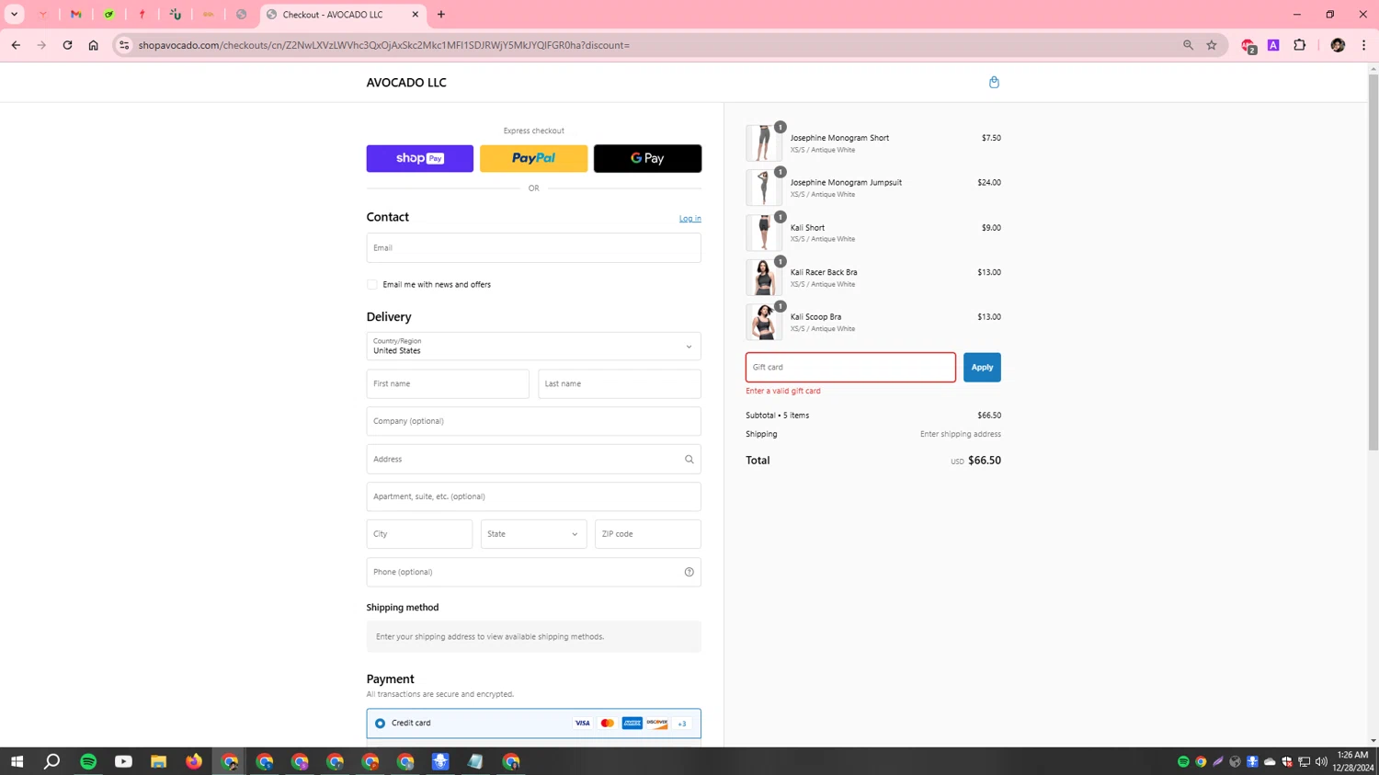Open the zoom magnifier in address bar

pyautogui.click(x=1188, y=45)
